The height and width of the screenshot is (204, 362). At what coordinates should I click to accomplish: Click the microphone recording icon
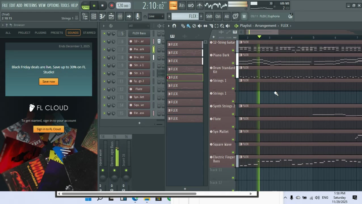[x=138, y=16]
